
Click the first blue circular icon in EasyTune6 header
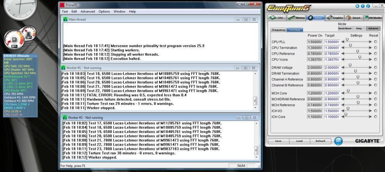click(357, 6)
